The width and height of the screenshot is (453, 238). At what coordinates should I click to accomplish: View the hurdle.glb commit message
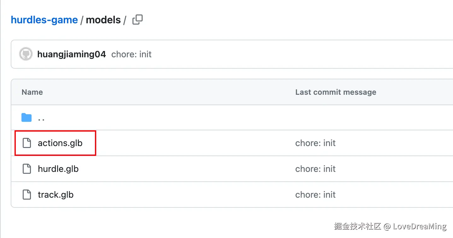pos(315,169)
